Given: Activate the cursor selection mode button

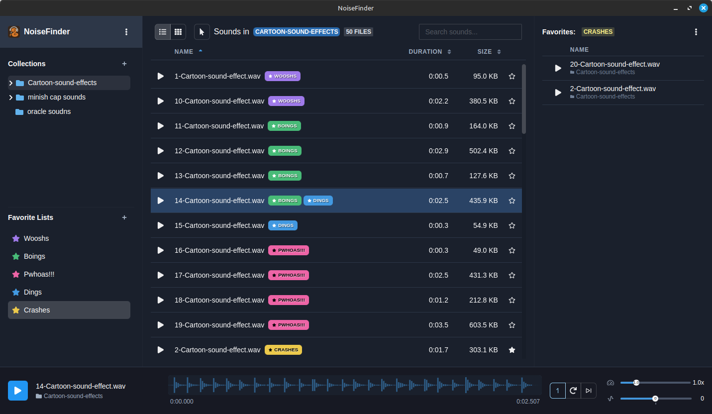Looking at the screenshot, I should coord(202,32).
